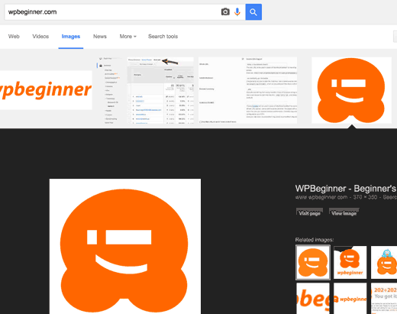The height and width of the screenshot is (314, 397).
Task: Expand the More dropdown menu
Action: pyautogui.click(x=128, y=37)
